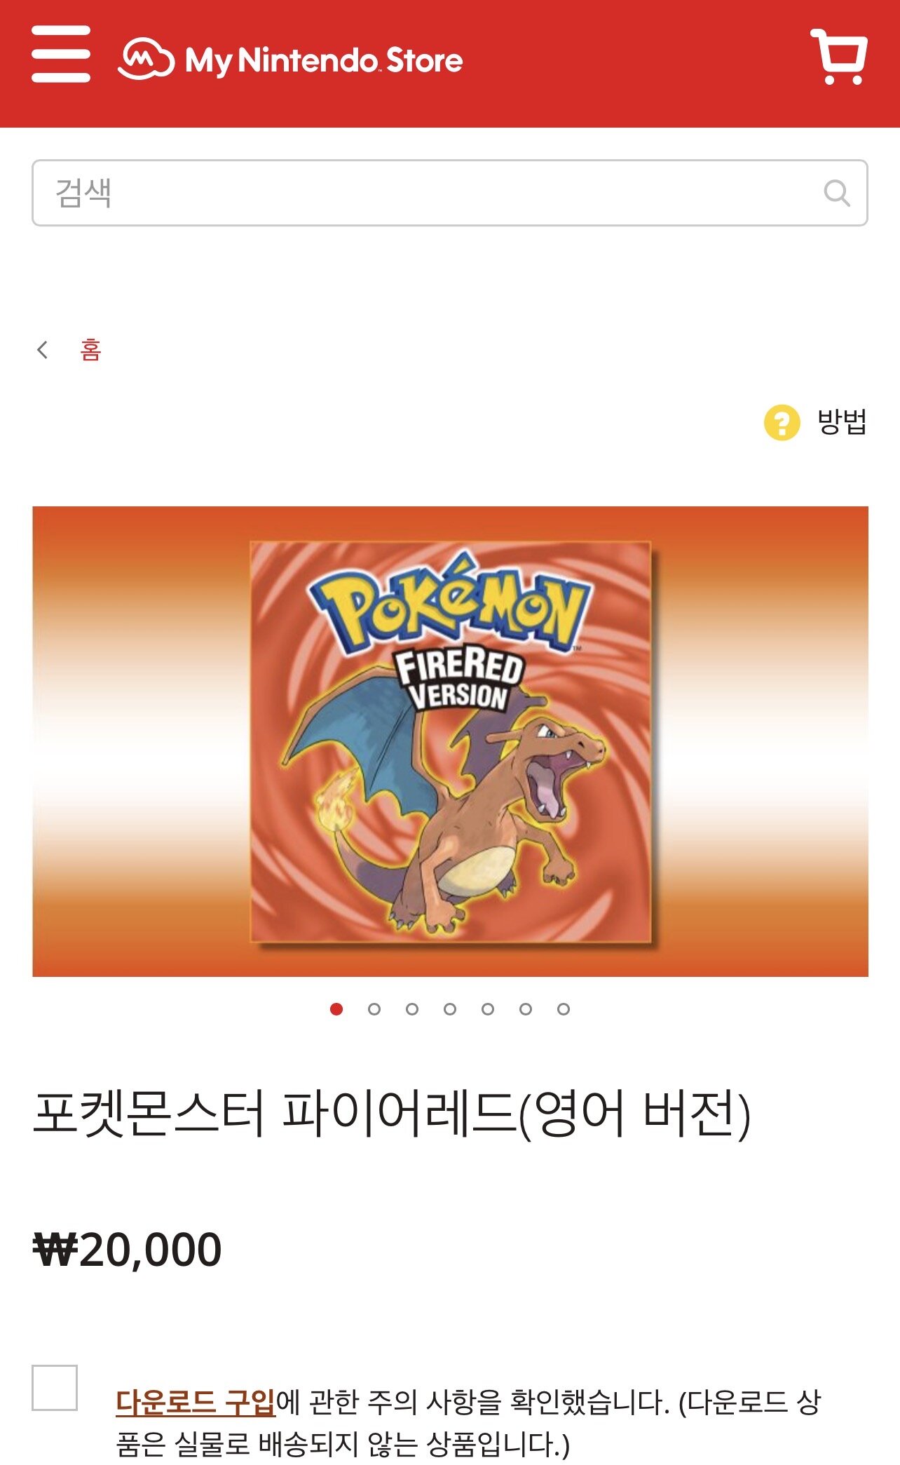Click the Pokémon FireRed cover image
The width and height of the screenshot is (900, 1465).
pos(451,741)
